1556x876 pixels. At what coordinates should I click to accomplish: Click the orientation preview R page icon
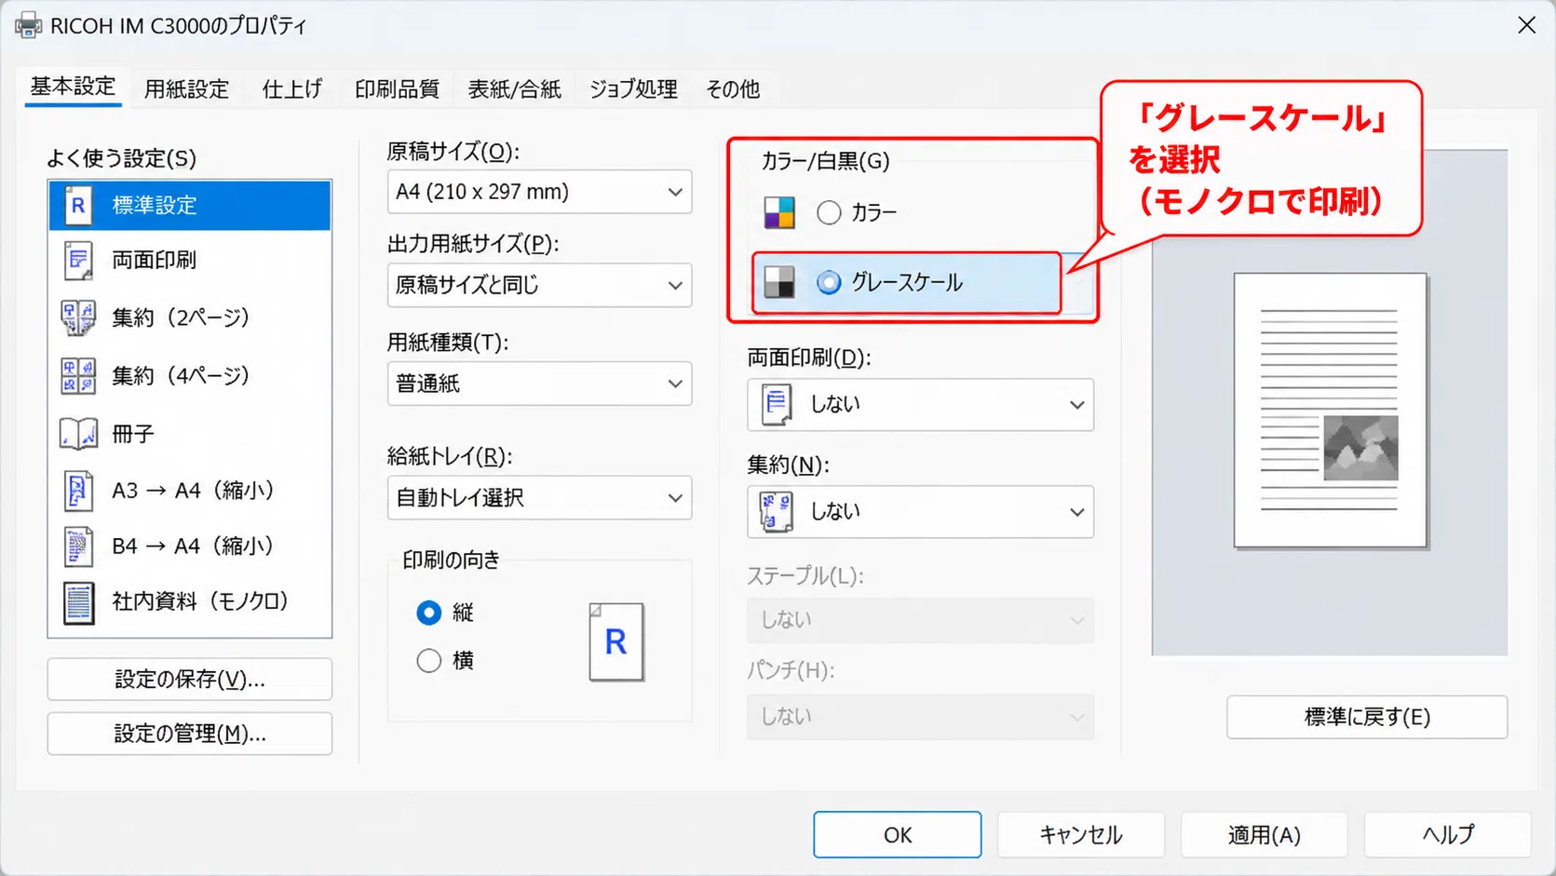coord(616,642)
